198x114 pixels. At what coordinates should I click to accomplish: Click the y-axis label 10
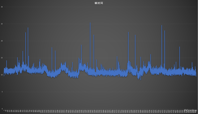pos(2,75)
